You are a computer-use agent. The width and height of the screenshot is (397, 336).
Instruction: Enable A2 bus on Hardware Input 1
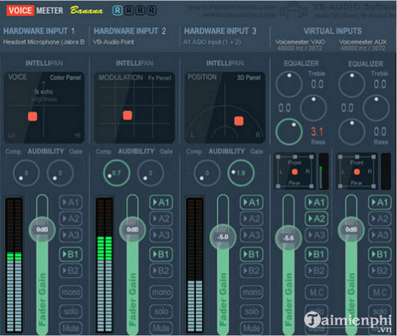71,218
